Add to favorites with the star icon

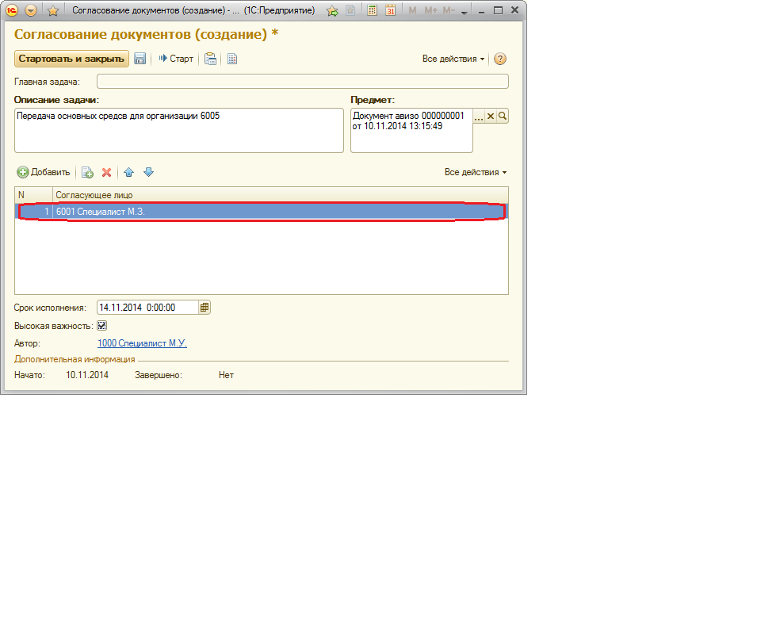click(53, 10)
